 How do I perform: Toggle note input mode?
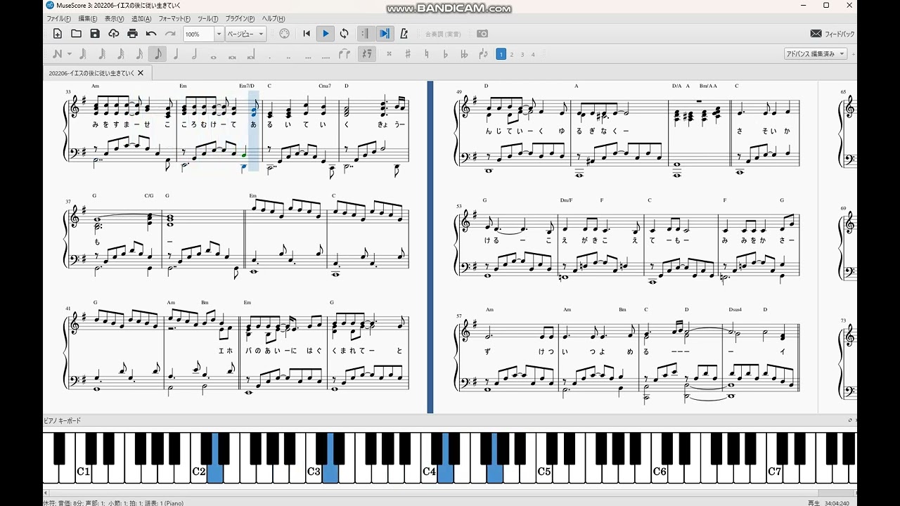(x=57, y=54)
